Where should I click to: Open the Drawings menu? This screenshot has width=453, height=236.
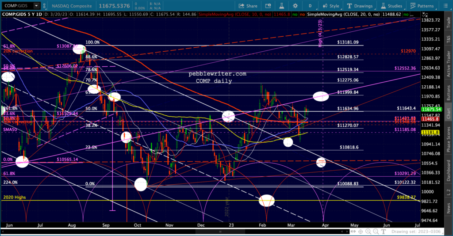360,6
